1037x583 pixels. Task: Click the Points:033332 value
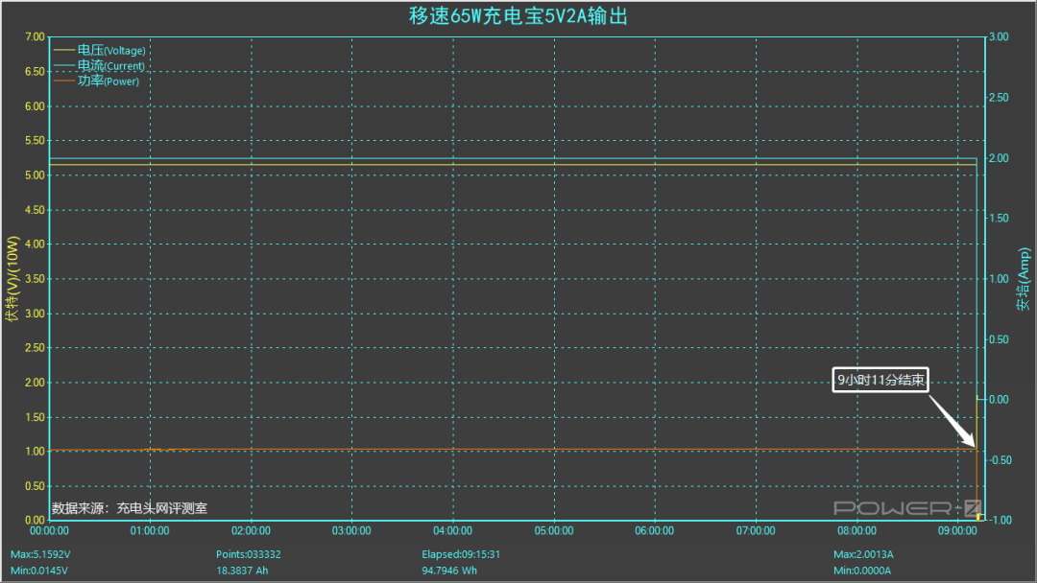[x=248, y=554]
